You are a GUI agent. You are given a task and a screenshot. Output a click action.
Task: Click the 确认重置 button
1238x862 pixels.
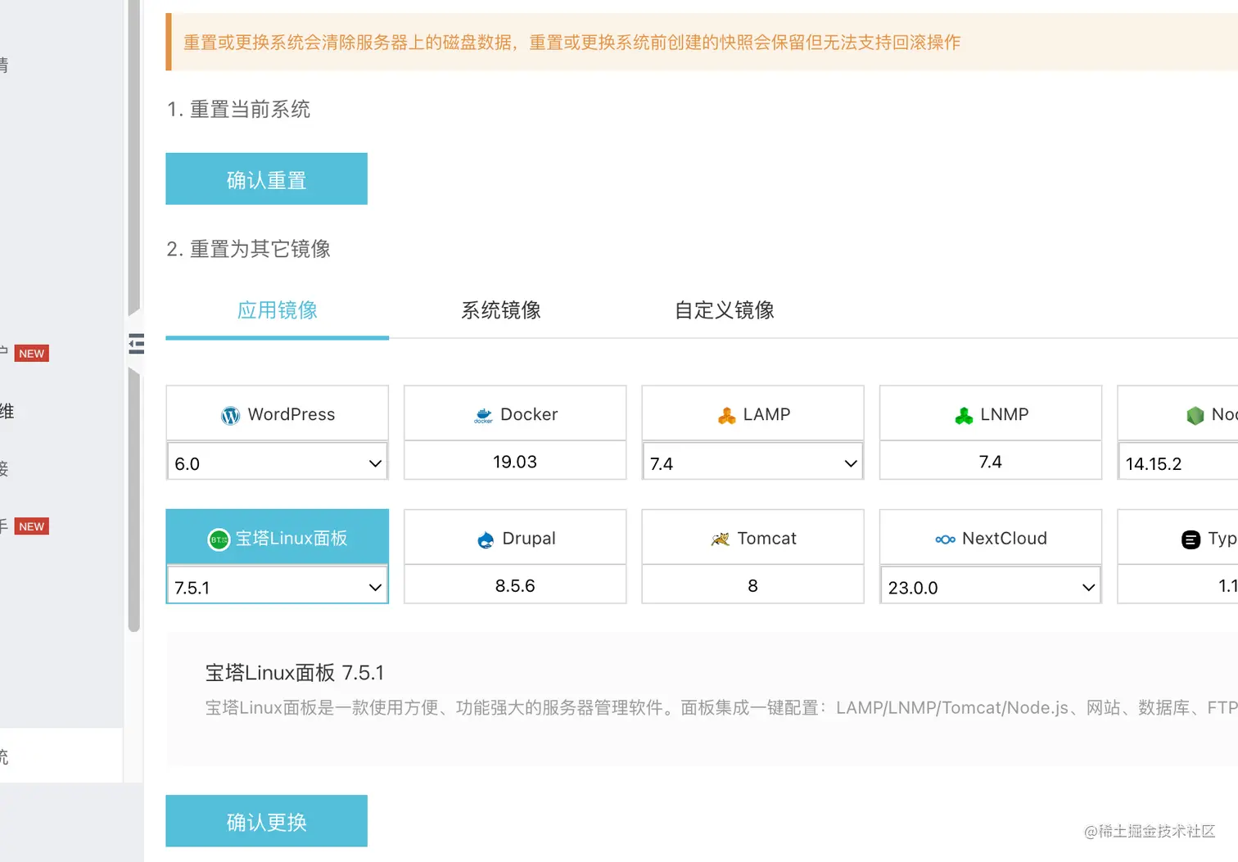(266, 178)
